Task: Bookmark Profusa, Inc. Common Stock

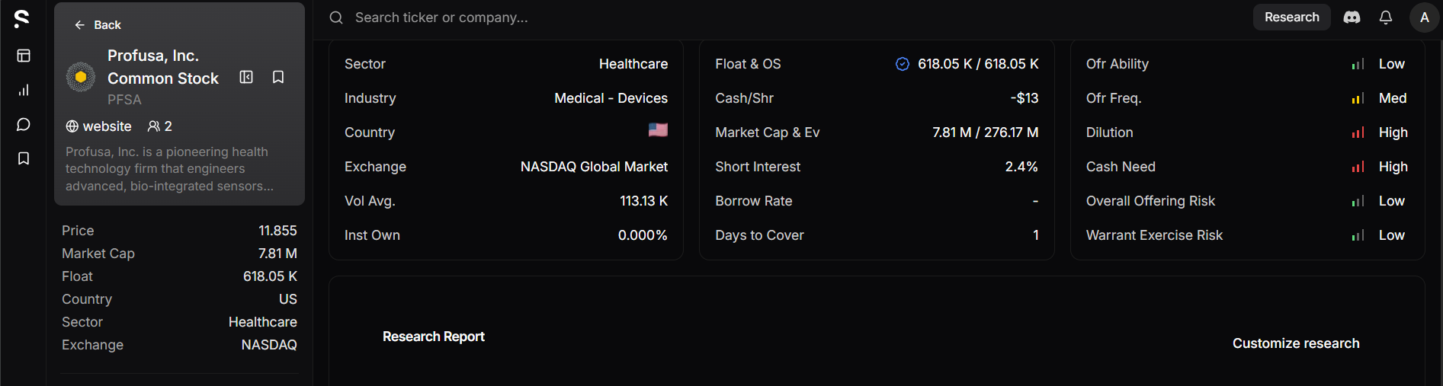Action: 278,77
